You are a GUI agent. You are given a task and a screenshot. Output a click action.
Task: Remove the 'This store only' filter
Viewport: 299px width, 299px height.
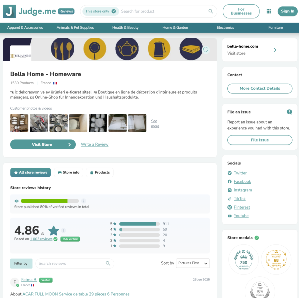click(x=114, y=11)
